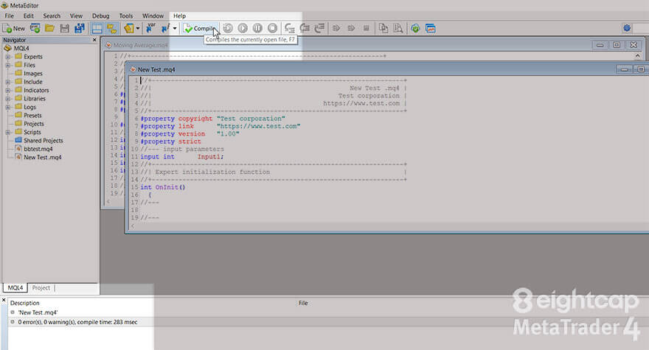Screen dimensions: 649x350
Task: Click the styler icon in toolbar
Action: 129,29
